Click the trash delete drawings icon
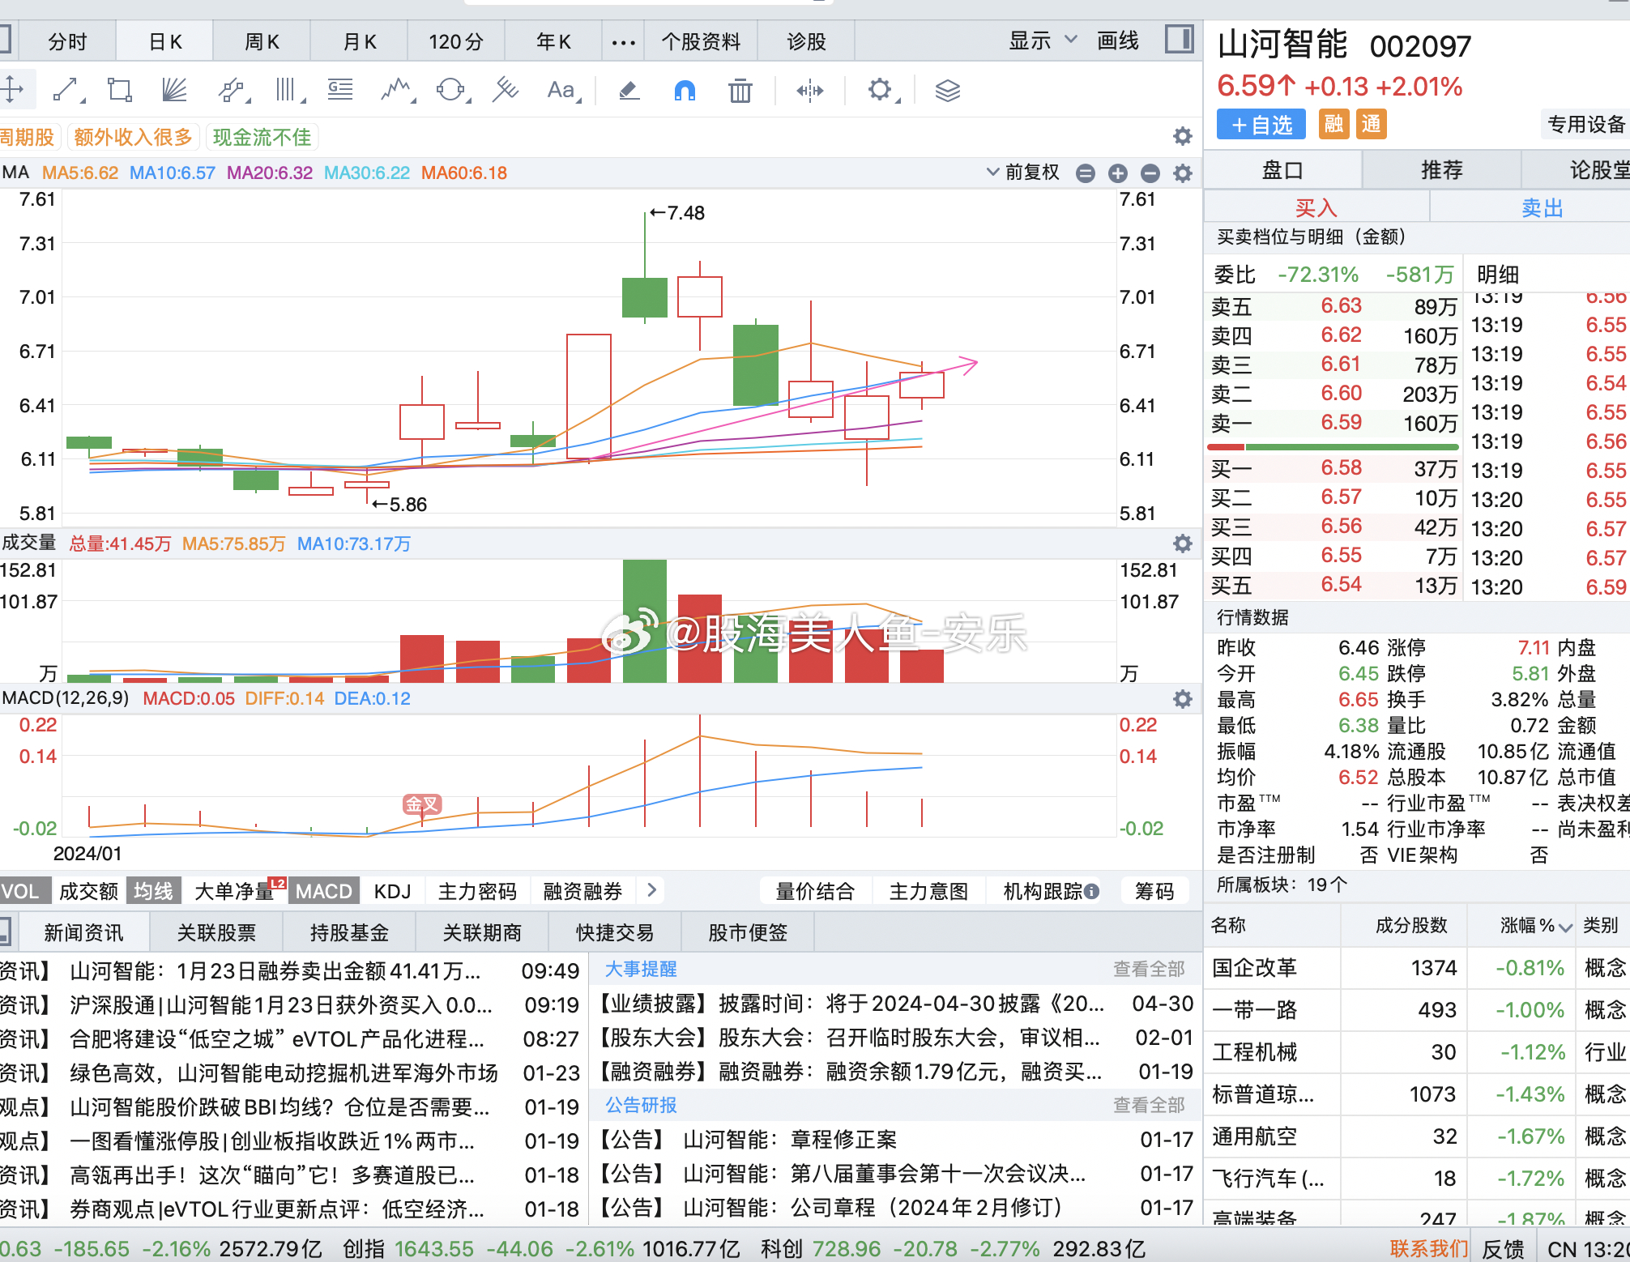1630x1262 pixels. 740,90
